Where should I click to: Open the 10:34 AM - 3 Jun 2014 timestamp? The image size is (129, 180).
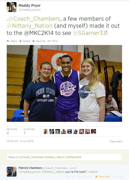click(x=20, y=141)
